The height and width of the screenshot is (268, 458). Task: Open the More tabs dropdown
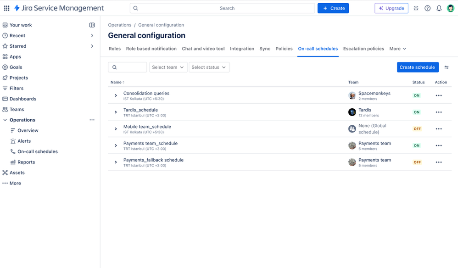tap(398, 49)
